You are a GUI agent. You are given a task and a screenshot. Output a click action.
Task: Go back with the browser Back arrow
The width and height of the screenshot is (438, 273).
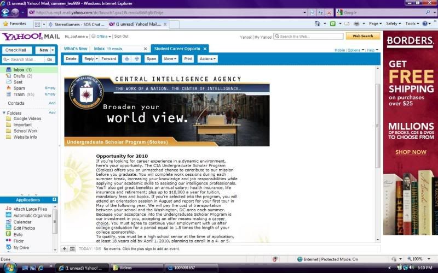pos(5,13)
